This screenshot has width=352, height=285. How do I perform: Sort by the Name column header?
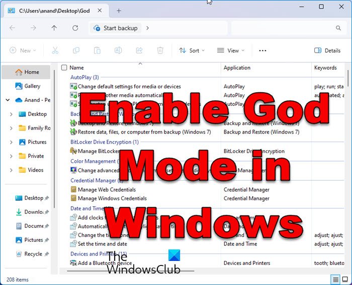[76, 68]
